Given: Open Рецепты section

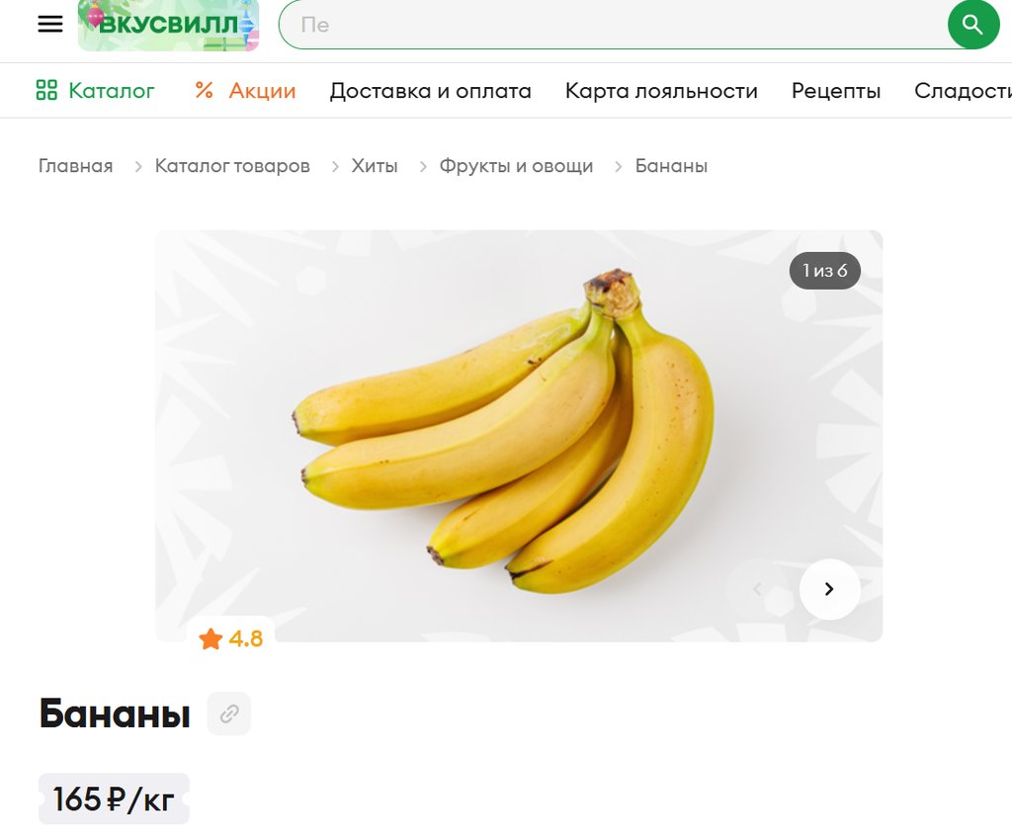Looking at the screenshot, I should point(836,91).
